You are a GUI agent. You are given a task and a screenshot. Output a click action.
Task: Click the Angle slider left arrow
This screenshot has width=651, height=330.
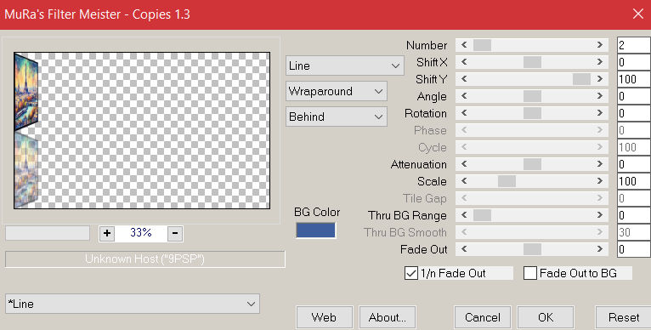point(464,96)
